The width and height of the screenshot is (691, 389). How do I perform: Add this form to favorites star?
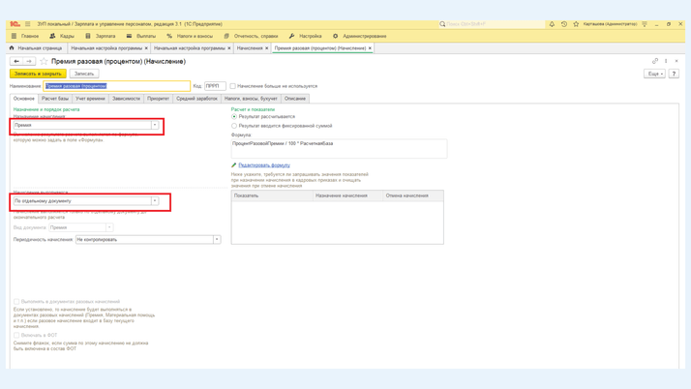(44, 61)
